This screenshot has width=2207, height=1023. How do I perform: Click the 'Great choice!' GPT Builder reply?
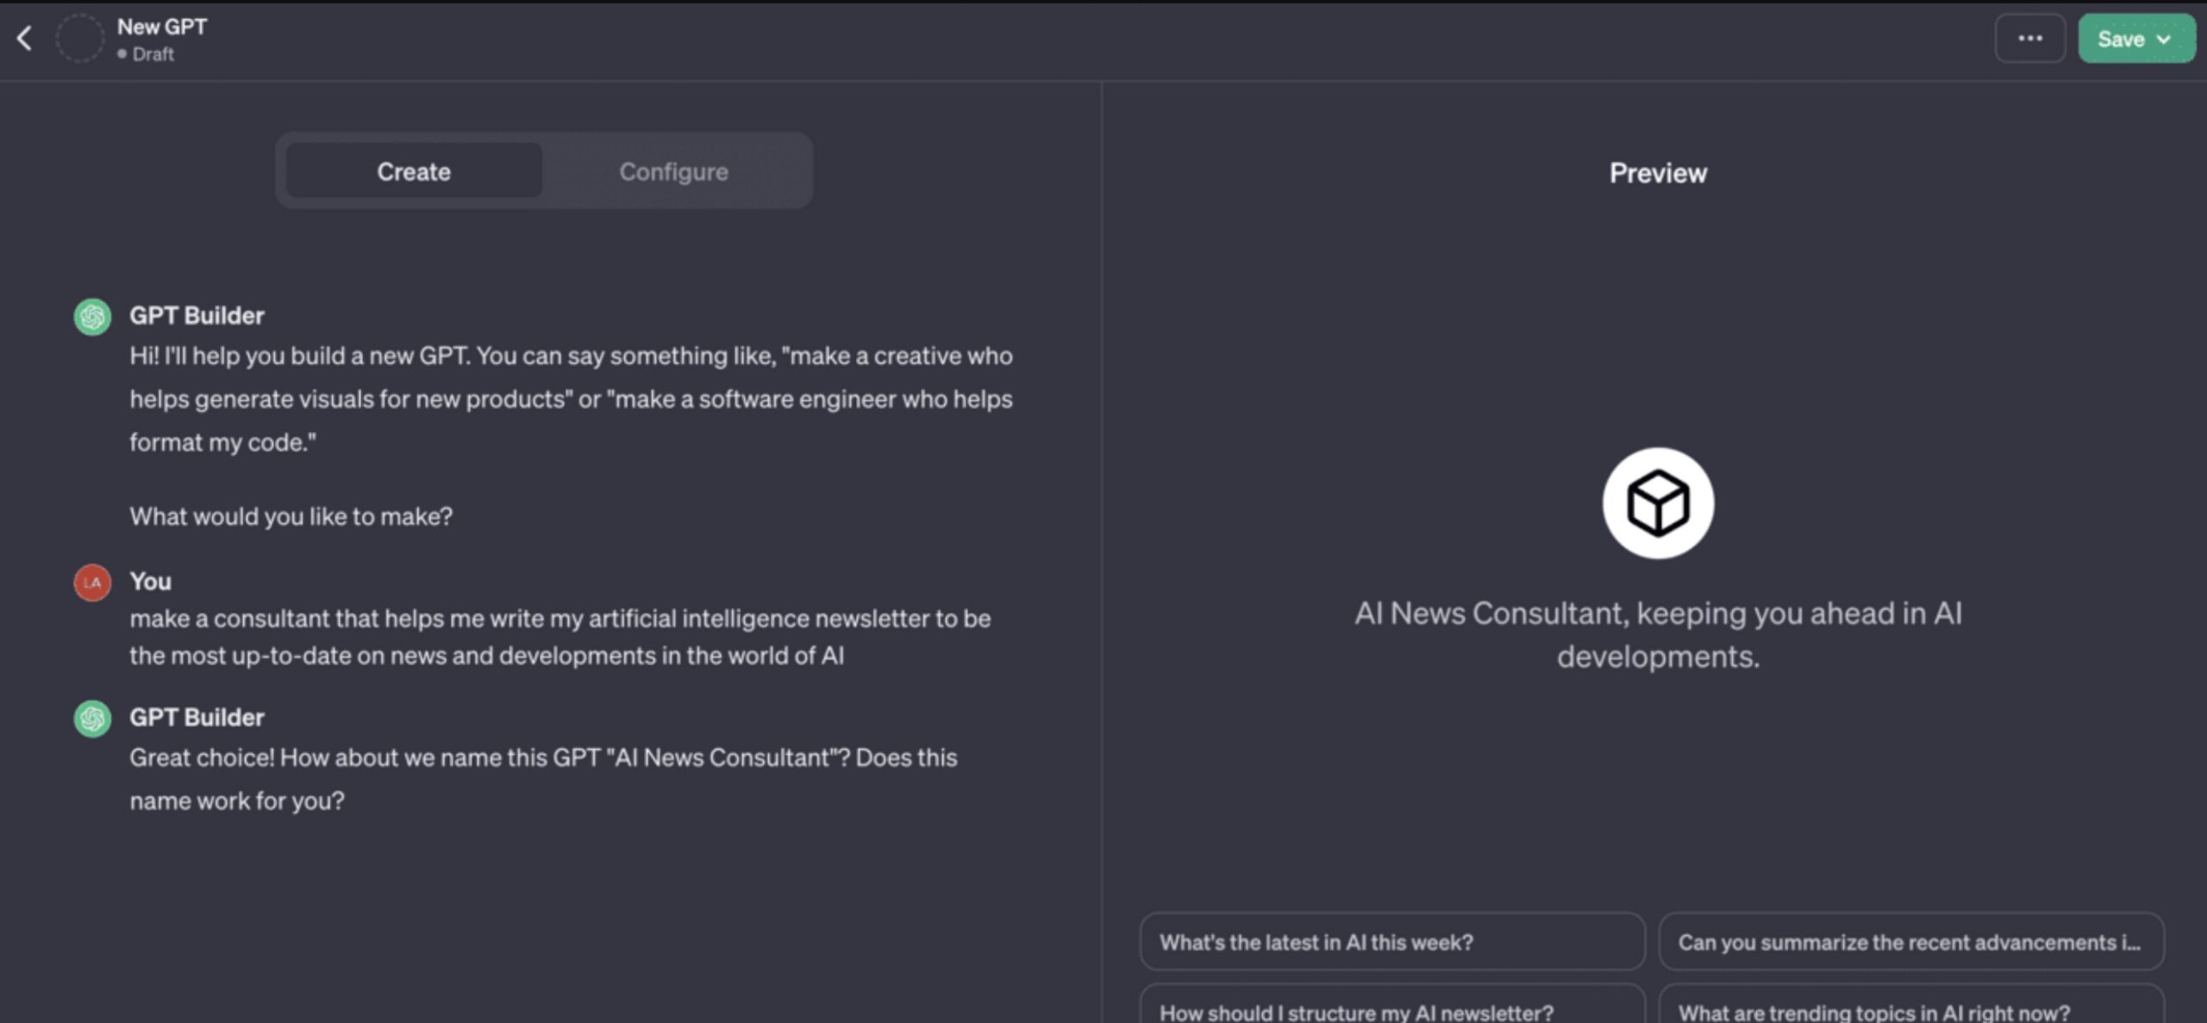[x=543, y=779]
